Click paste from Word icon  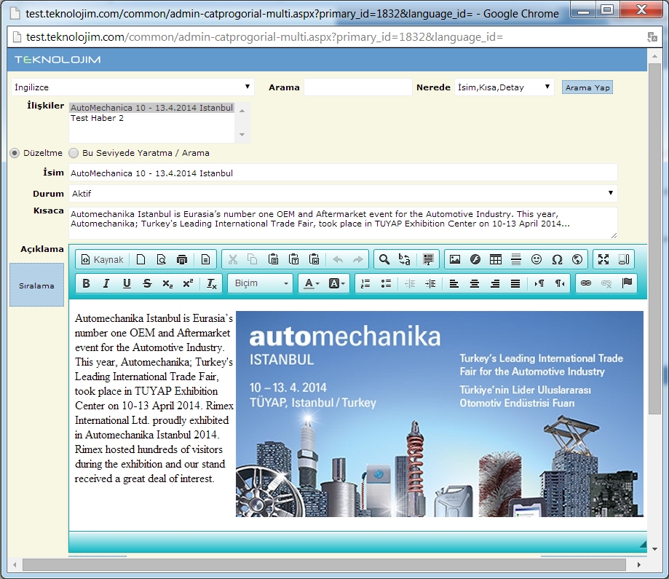[x=314, y=259]
